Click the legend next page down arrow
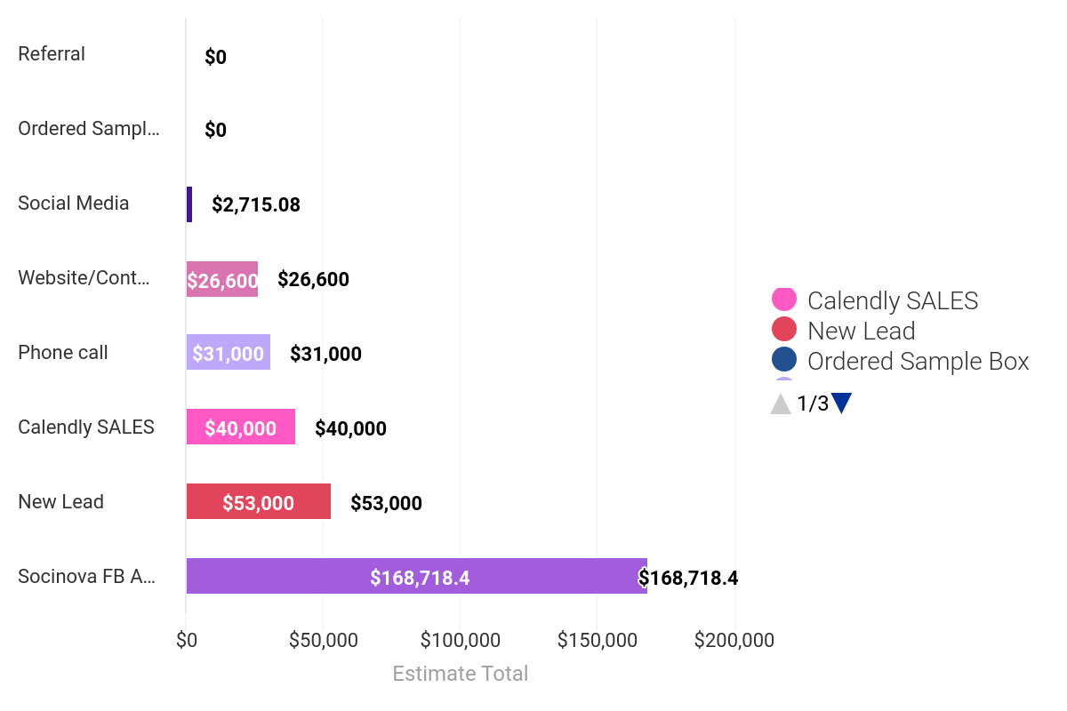The height and width of the screenshot is (711, 1067). click(841, 403)
